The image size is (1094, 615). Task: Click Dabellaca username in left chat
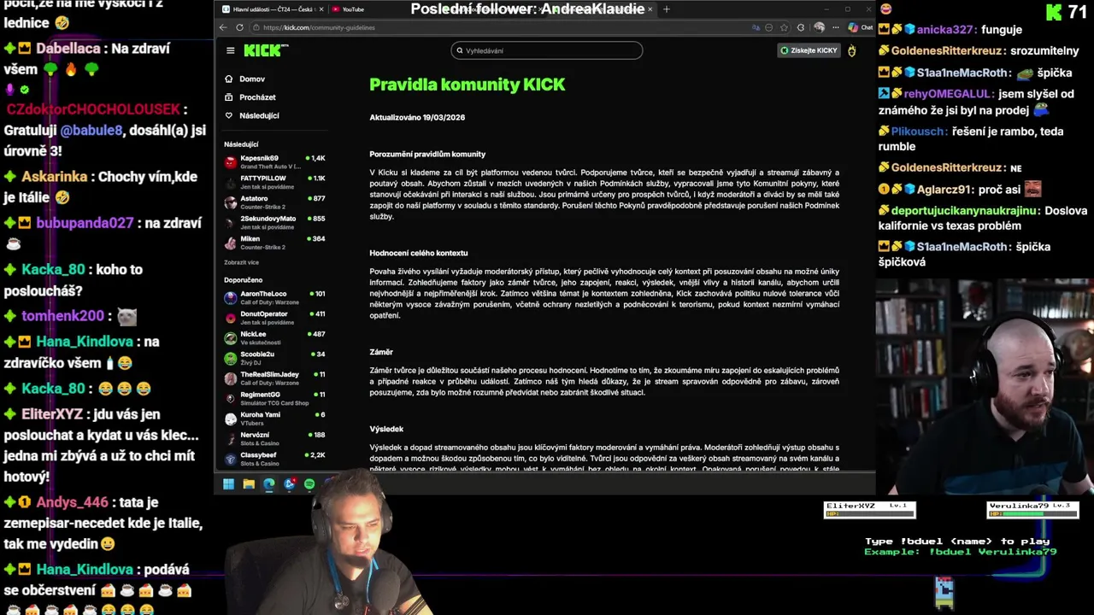68,49
